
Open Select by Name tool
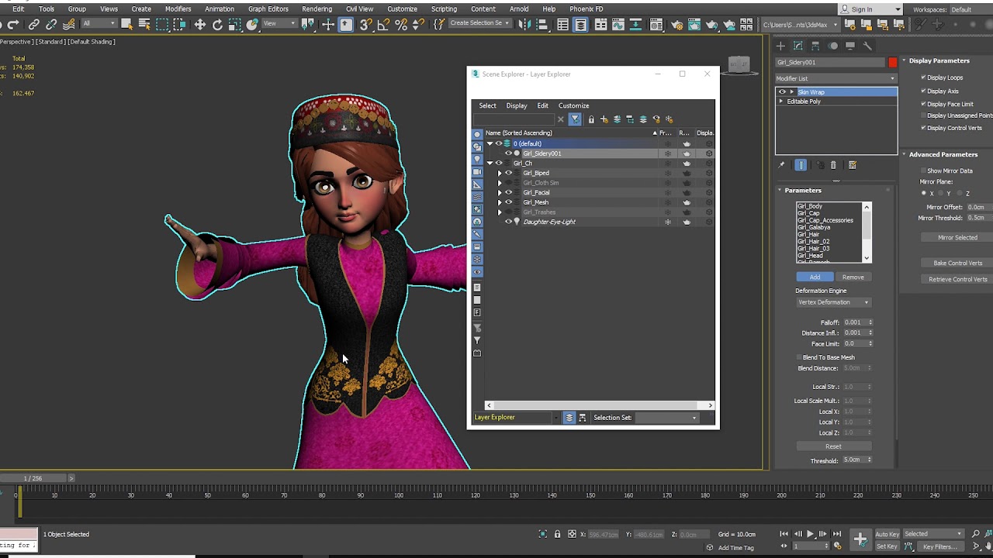144,25
